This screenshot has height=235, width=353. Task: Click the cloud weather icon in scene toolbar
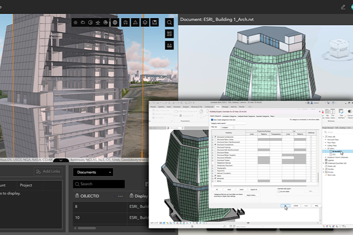pyautogui.click(x=83, y=22)
